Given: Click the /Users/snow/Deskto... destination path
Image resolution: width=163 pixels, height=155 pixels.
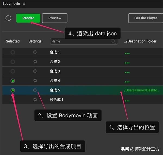Looking at the screenshot, I should (142, 90).
